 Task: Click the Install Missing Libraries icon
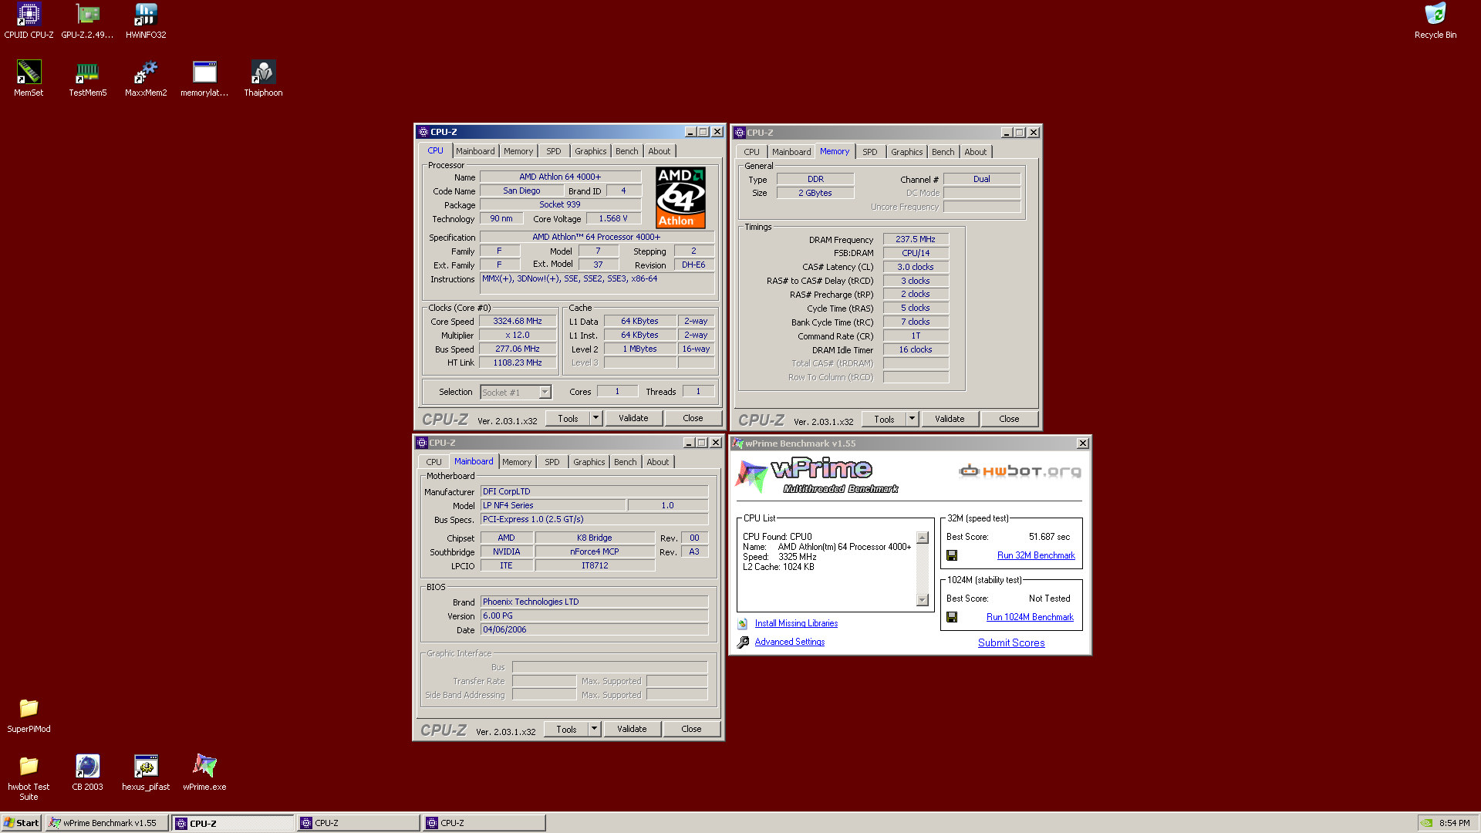click(742, 623)
